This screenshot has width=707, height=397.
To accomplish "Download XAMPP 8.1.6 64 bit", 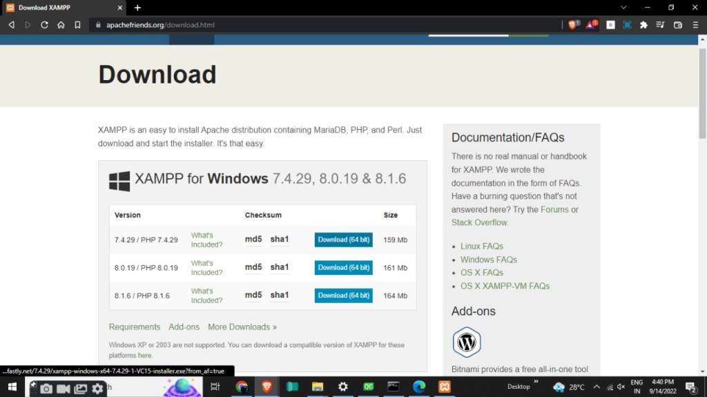I will [x=343, y=296].
